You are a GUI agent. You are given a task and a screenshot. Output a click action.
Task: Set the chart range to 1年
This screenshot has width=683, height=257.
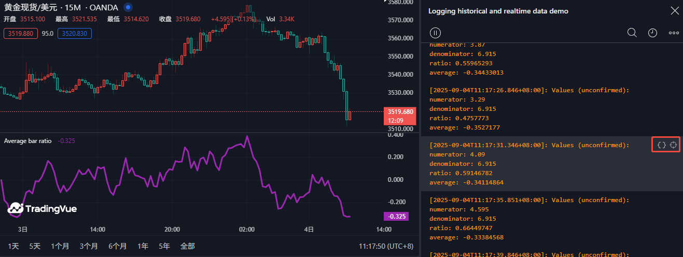[143, 246]
